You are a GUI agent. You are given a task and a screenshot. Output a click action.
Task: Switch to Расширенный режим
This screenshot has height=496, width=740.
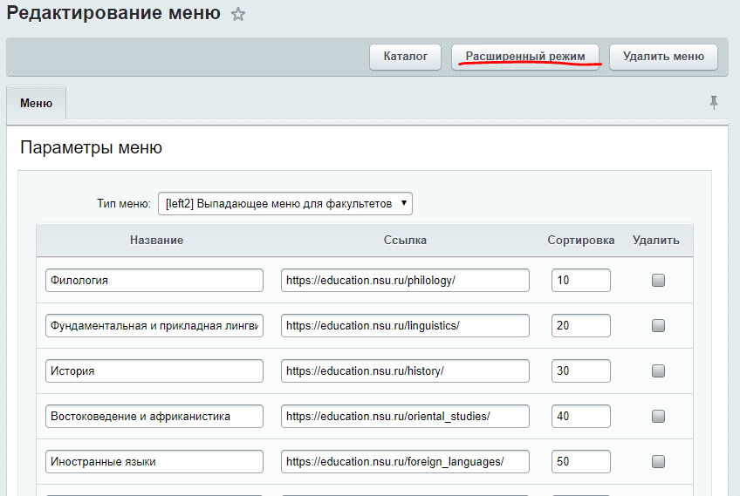[525, 57]
